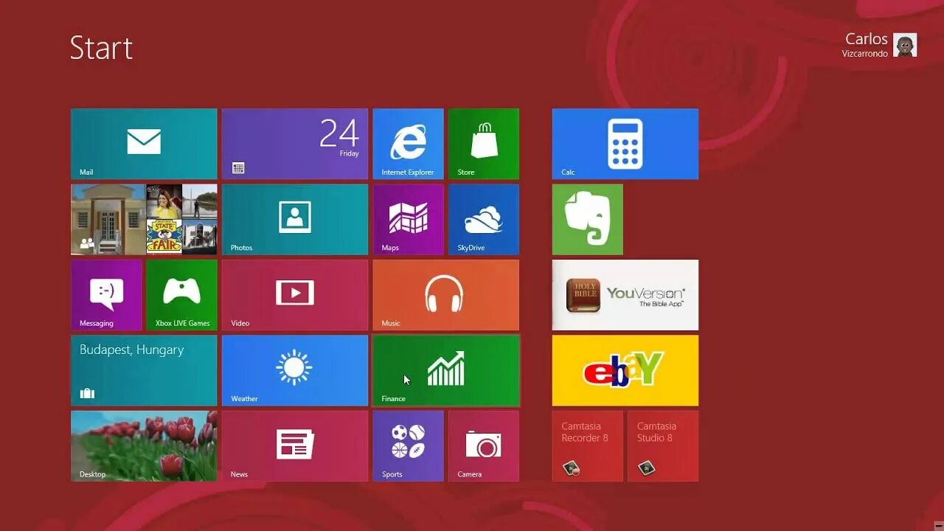Launch Camtasia Recorder 8 tile
The height and width of the screenshot is (531, 944).
point(588,446)
